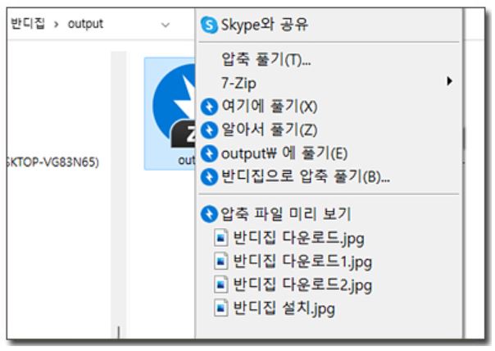
Task: Click image file icon for '반디집 다운로드1.jpg'
Action: [220, 261]
